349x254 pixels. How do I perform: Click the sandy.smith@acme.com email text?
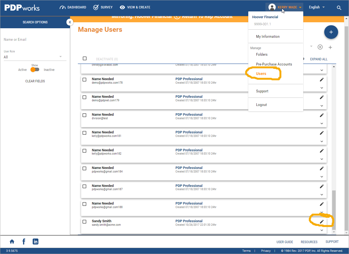pos(106,225)
